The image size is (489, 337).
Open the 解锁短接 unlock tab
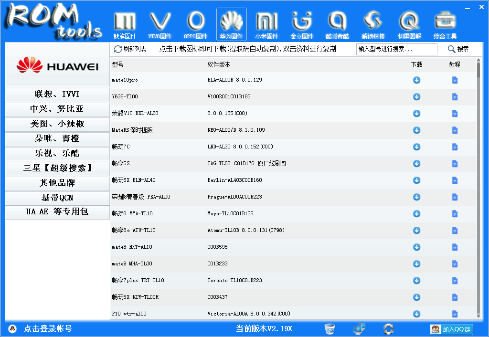(x=373, y=25)
